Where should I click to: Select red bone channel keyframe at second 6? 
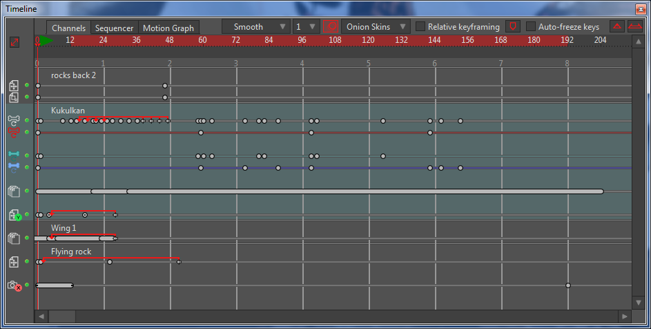429,133
